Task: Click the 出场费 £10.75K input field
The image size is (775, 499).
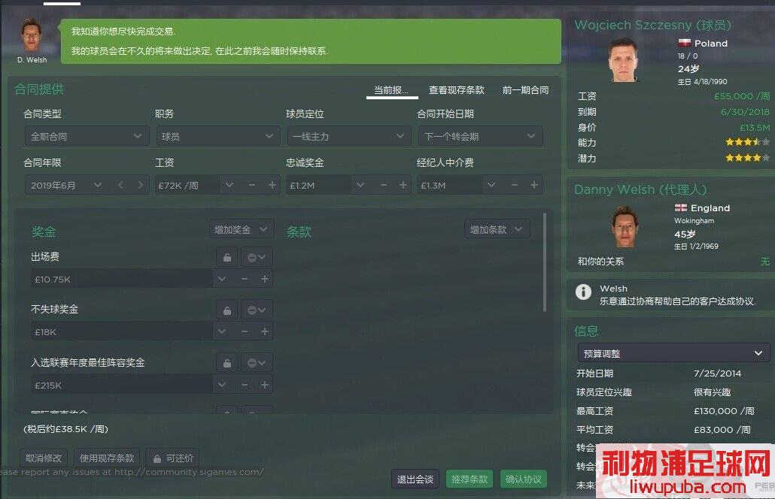Action: 121,279
